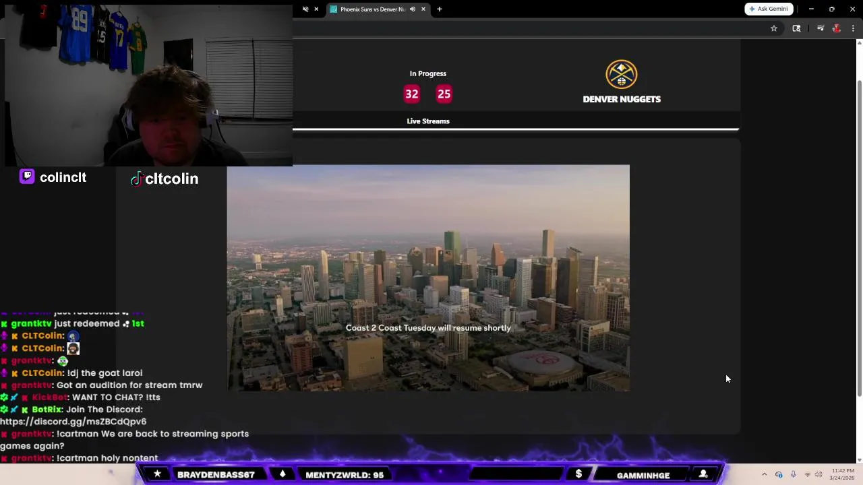Expand the system tray hidden icons chevron

point(764,474)
